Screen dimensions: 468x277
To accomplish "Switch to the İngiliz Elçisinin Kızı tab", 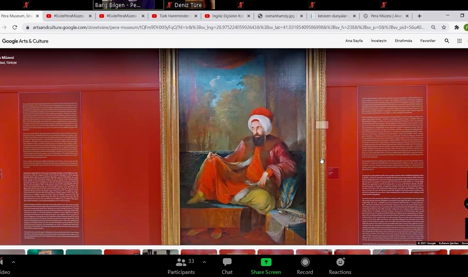I will pyautogui.click(x=227, y=16).
